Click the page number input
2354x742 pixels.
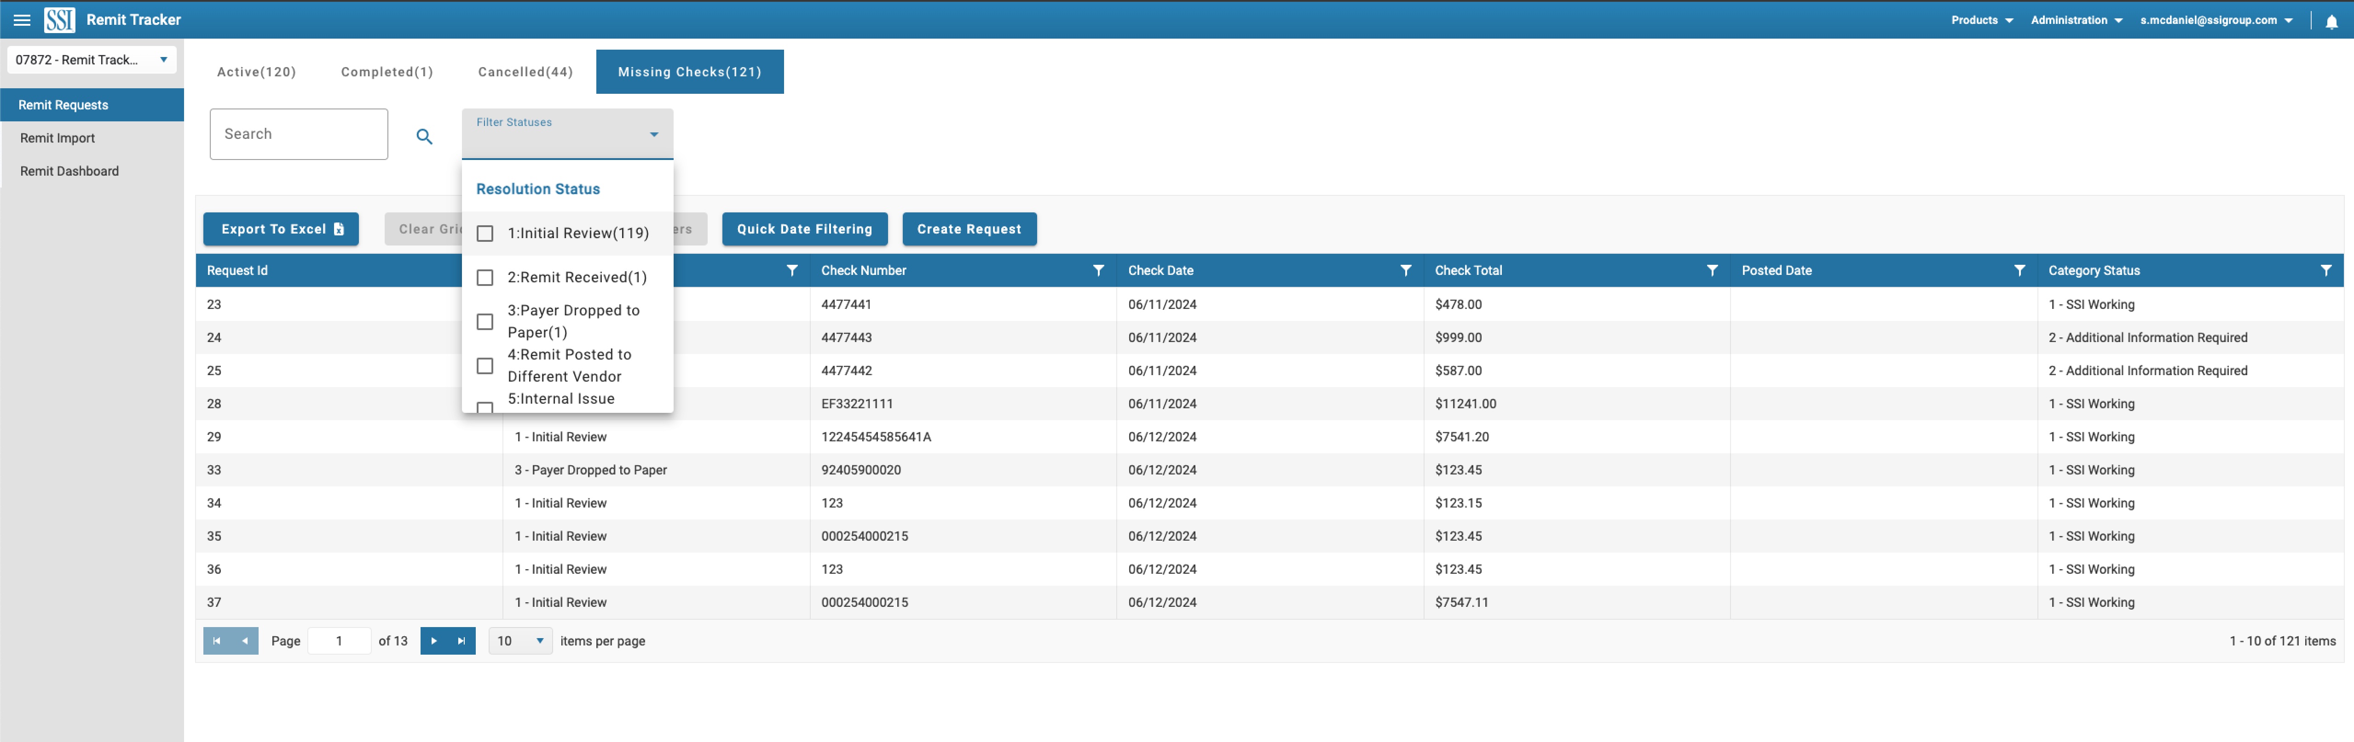pos(339,641)
